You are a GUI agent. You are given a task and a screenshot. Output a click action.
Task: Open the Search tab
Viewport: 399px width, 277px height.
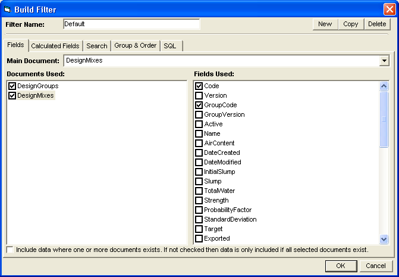[97, 46]
